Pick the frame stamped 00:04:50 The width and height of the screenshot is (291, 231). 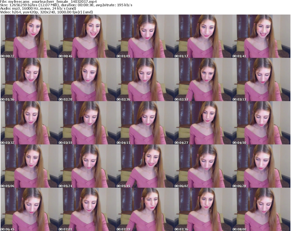[x=261, y=123]
